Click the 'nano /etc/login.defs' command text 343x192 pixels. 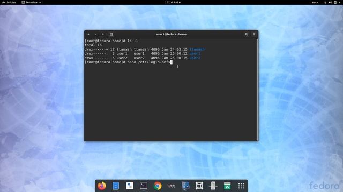(149, 62)
